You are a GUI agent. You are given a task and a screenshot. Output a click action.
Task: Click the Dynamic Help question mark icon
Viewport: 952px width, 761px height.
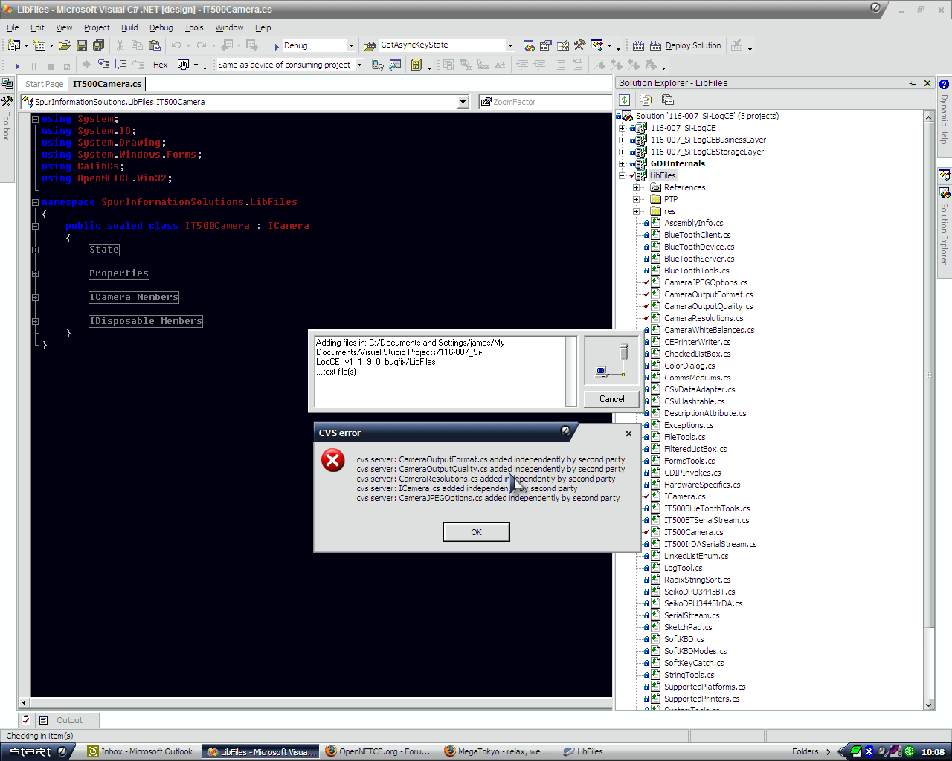944,85
